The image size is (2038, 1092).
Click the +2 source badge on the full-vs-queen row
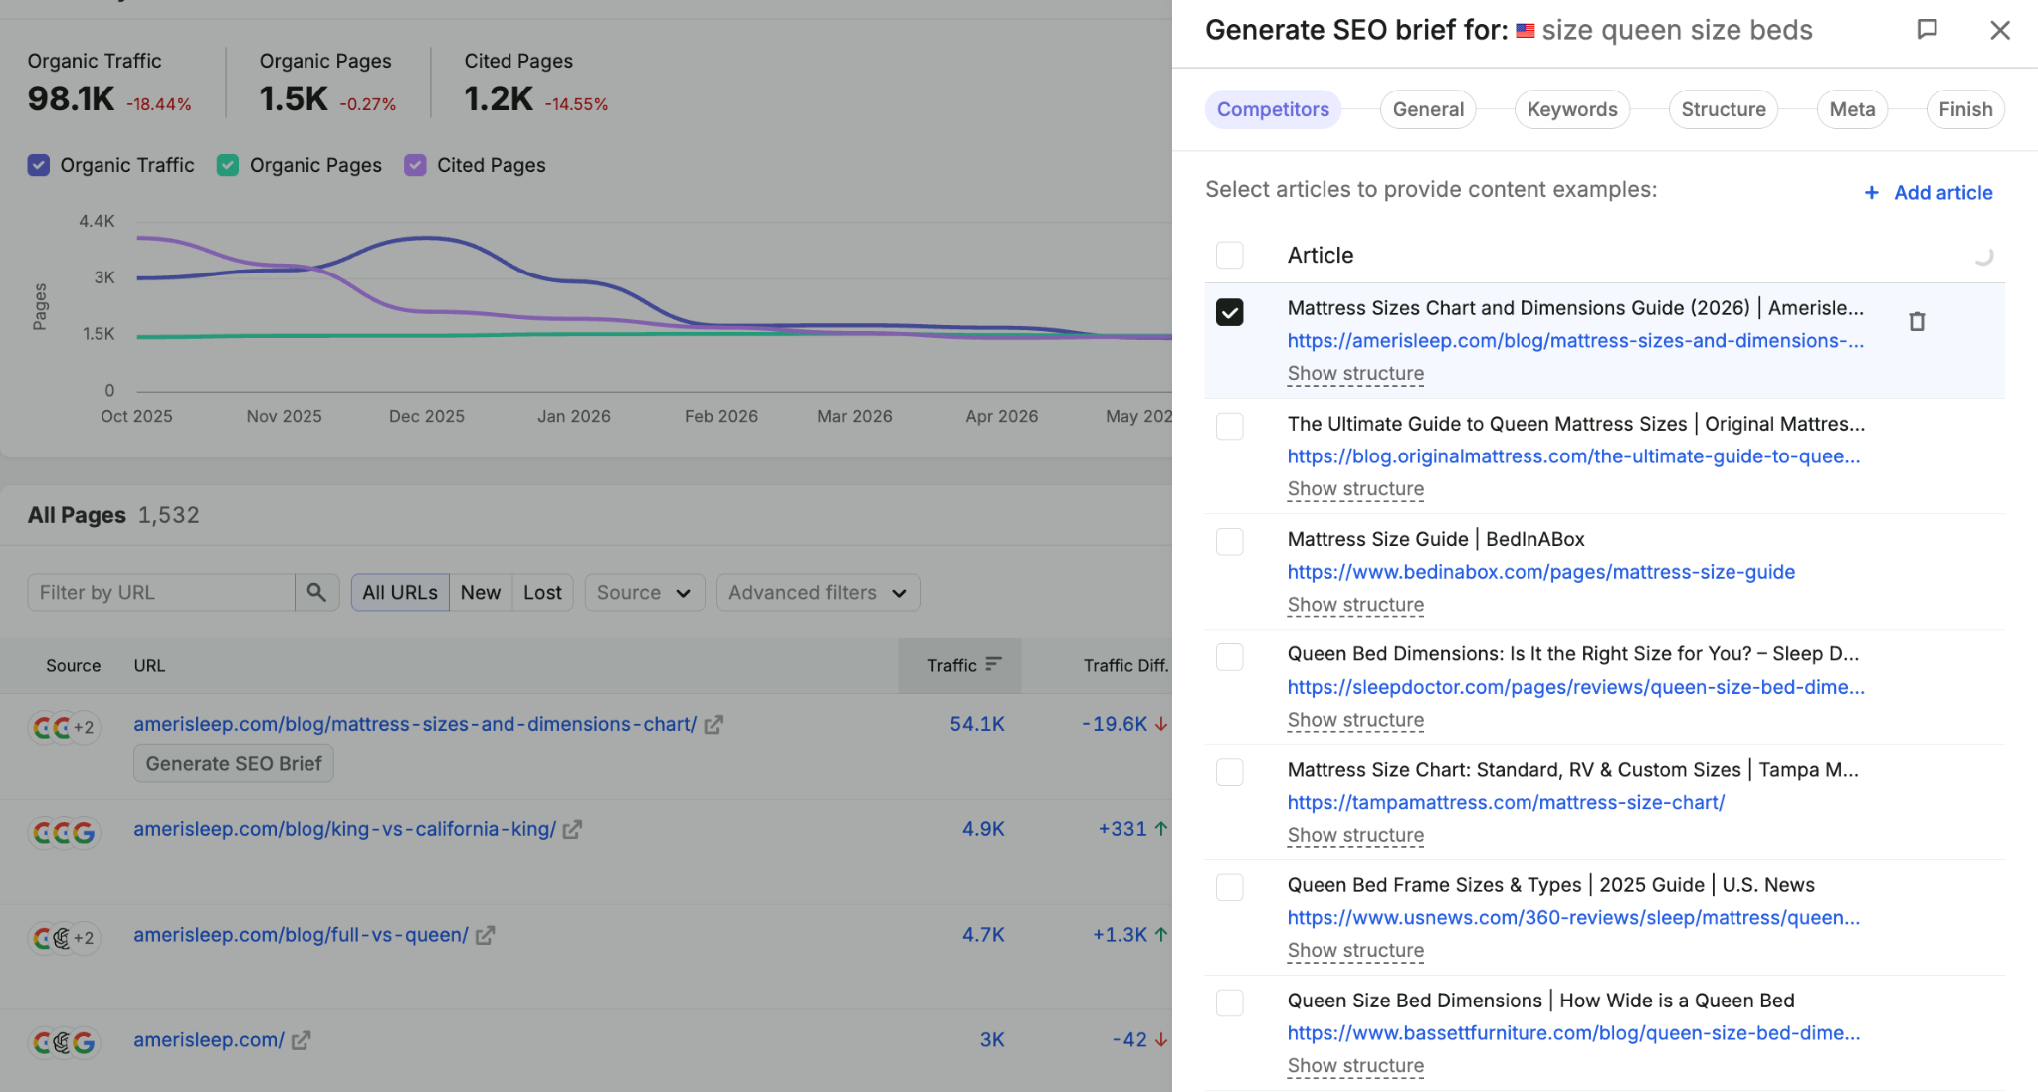(x=84, y=938)
